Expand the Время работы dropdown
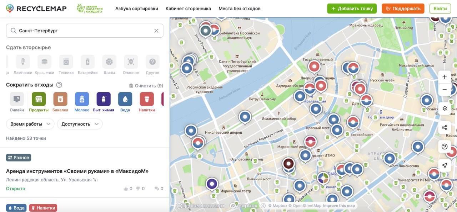457x212 pixels. 30,124
